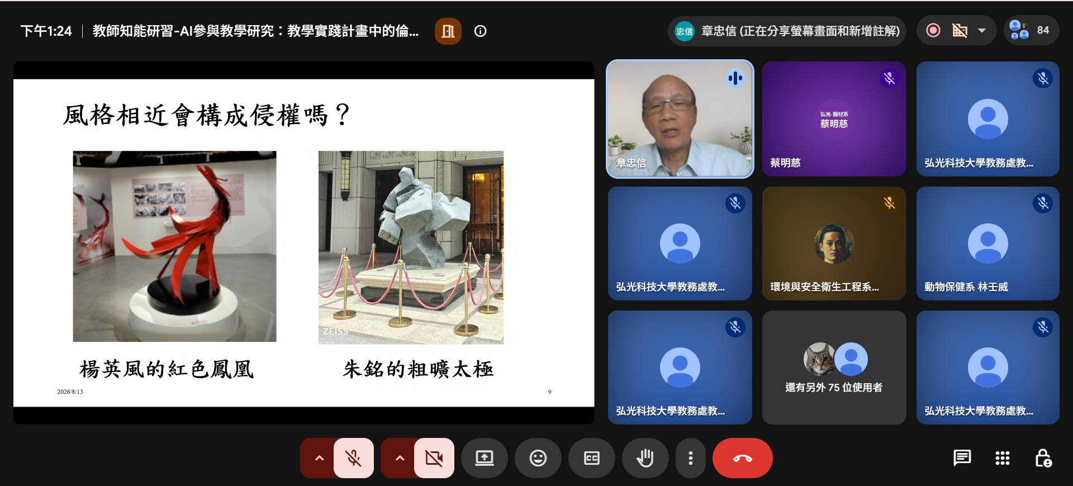Image resolution: width=1073 pixels, height=486 pixels.
Task: Click the slide heading 風格相近會構成侵權嗎？
Action: (x=207, y=115)
